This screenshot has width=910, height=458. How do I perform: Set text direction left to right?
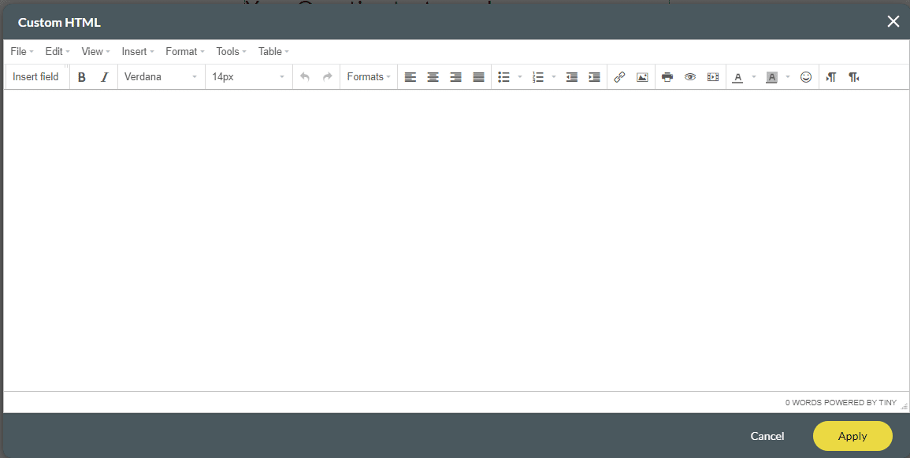pyautogui.click(x=830, y=76)
